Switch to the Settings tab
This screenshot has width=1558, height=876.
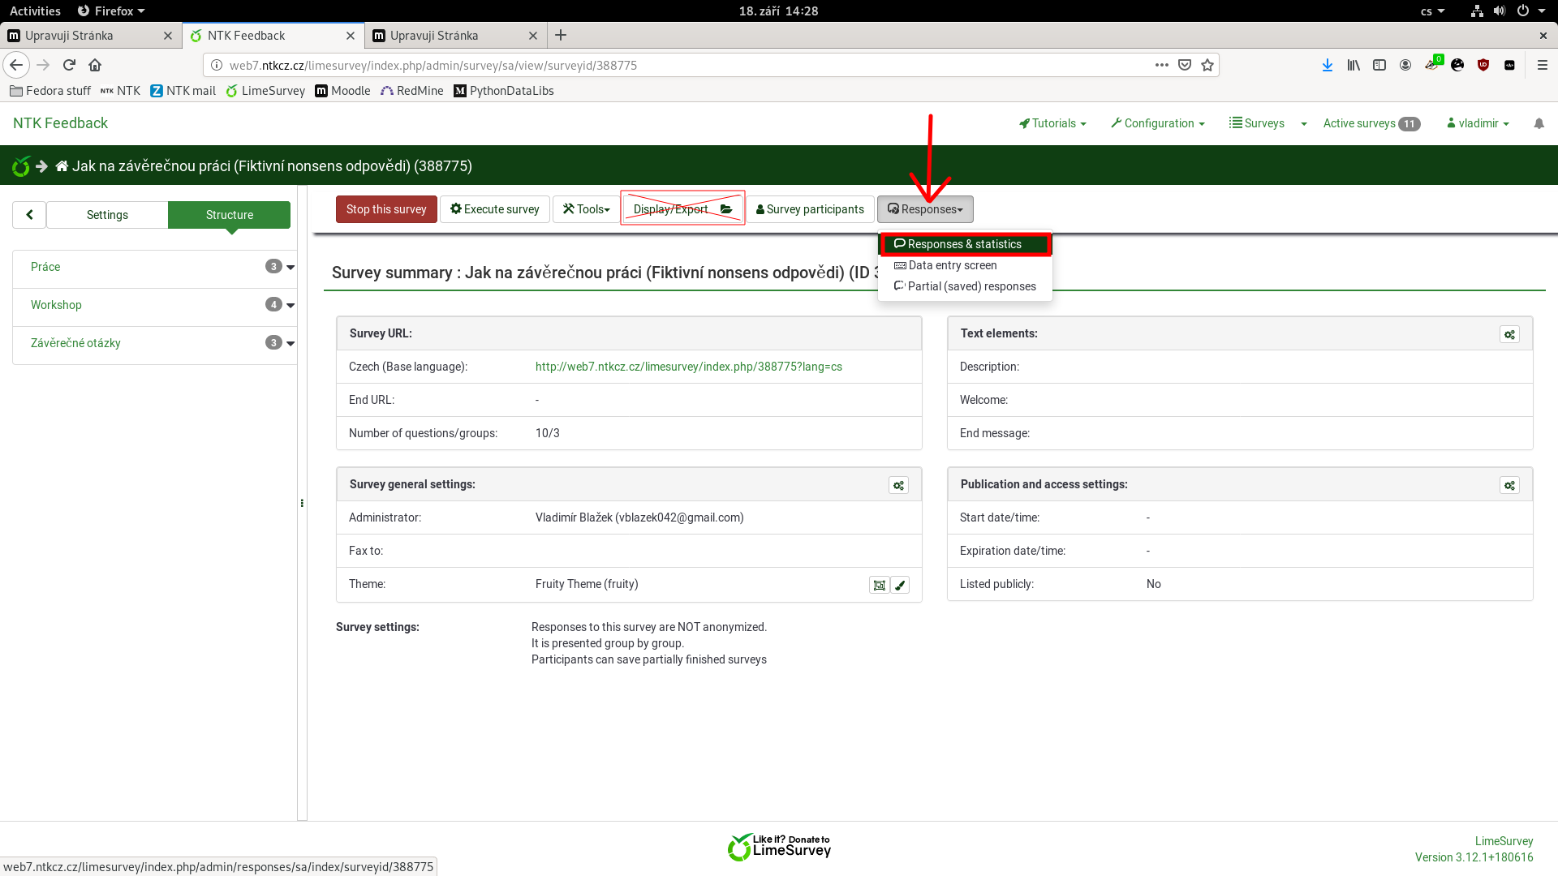[107, 215]
